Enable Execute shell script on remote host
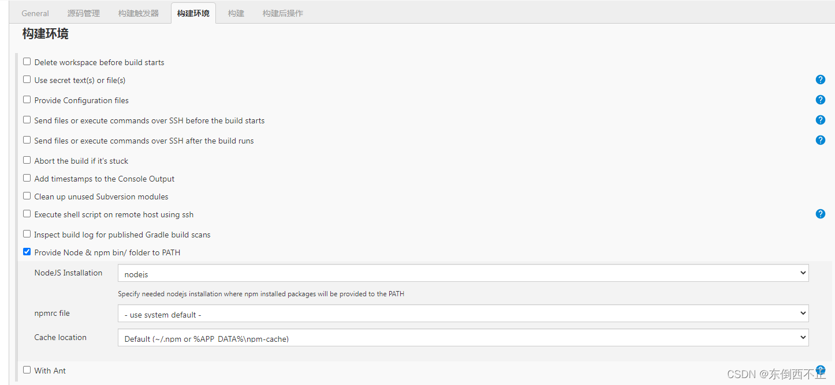The image size is (835, 385). (27, 213)
